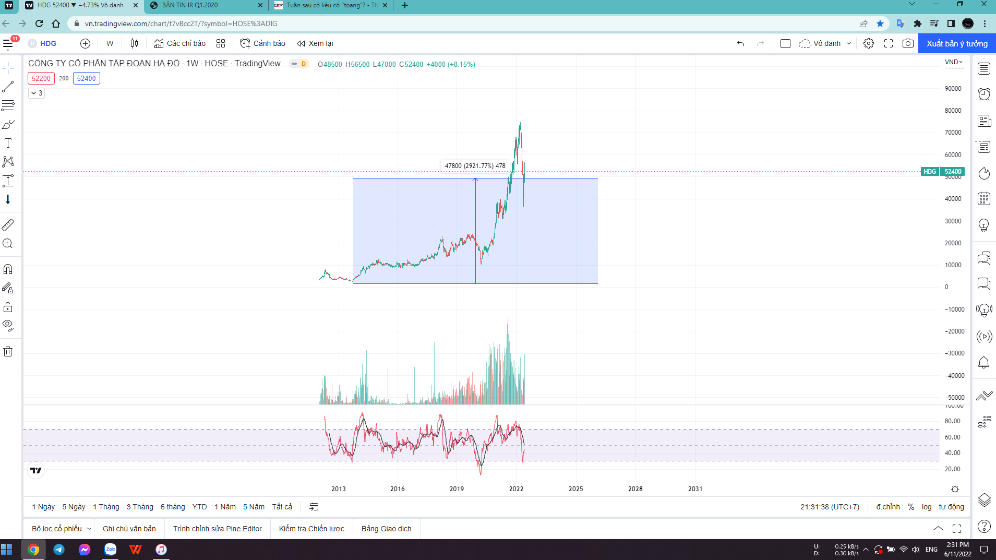Open the chart patterns tool
The width and height of the screenshot is (996, 560).
8,162
